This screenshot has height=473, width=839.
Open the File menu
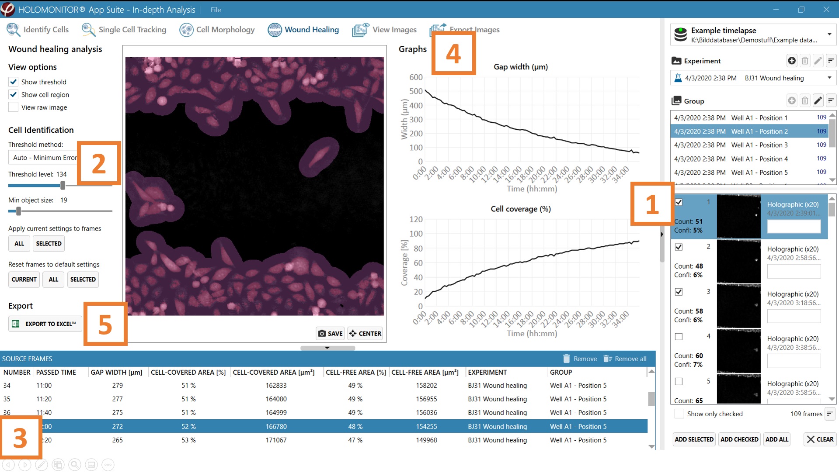tap(215, 10)
